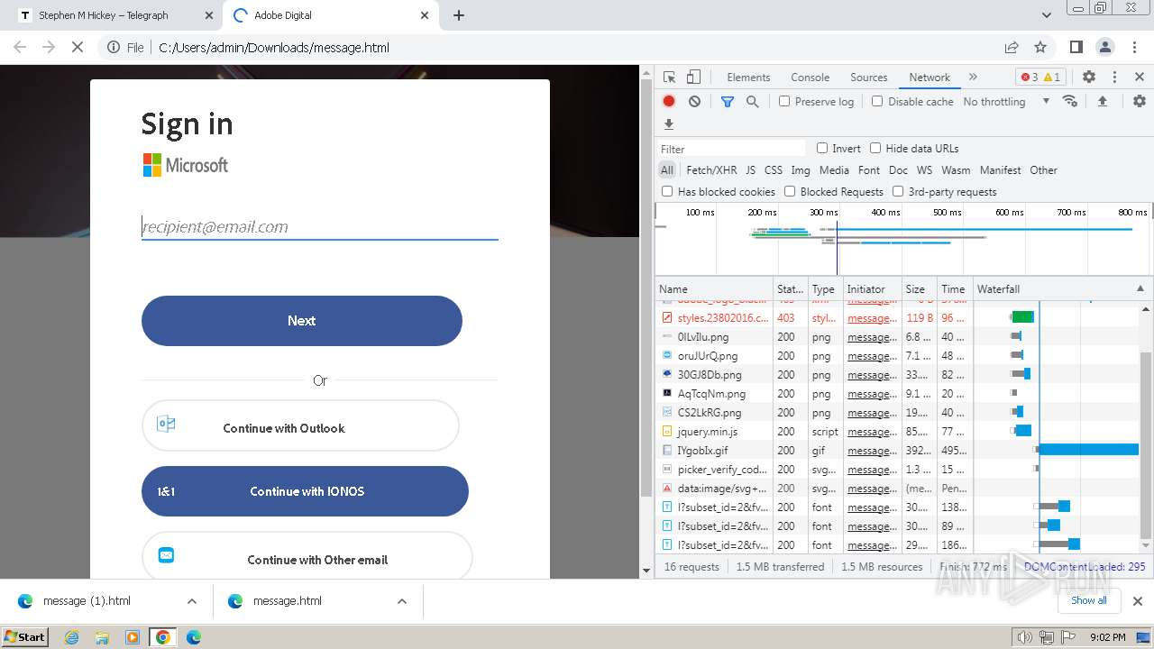1154x649 pixels.
Task: Open the No throttling dropdown
Action: tap(1006, 102)
